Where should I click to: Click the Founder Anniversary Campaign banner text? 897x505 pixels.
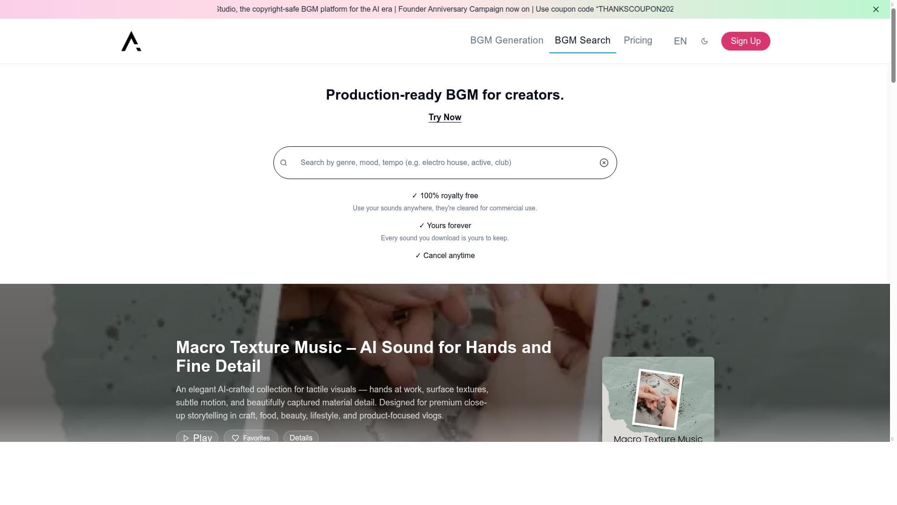(x=464, y=9)
